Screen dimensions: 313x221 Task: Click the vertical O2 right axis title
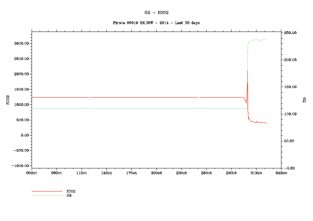tap(305, 100)
